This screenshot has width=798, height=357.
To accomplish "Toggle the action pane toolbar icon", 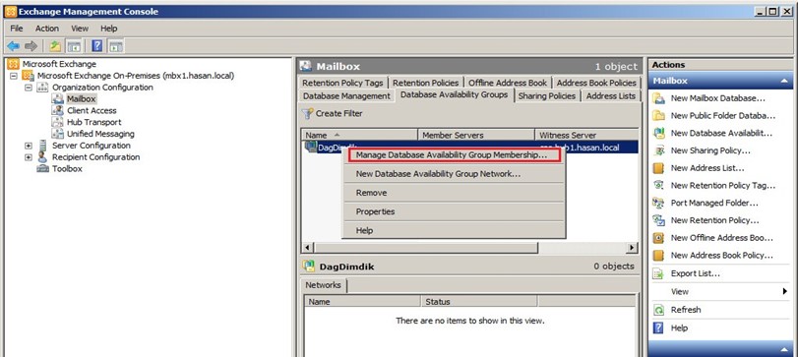I will (116, 46).
